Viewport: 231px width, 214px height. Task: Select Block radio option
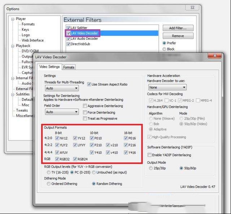[x=164, y=49]
